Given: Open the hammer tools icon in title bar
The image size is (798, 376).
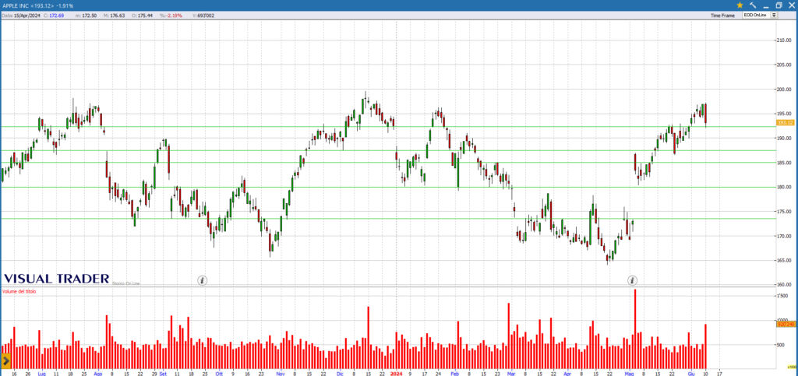Looking at the screenshot, I should [x=754, y=5].
